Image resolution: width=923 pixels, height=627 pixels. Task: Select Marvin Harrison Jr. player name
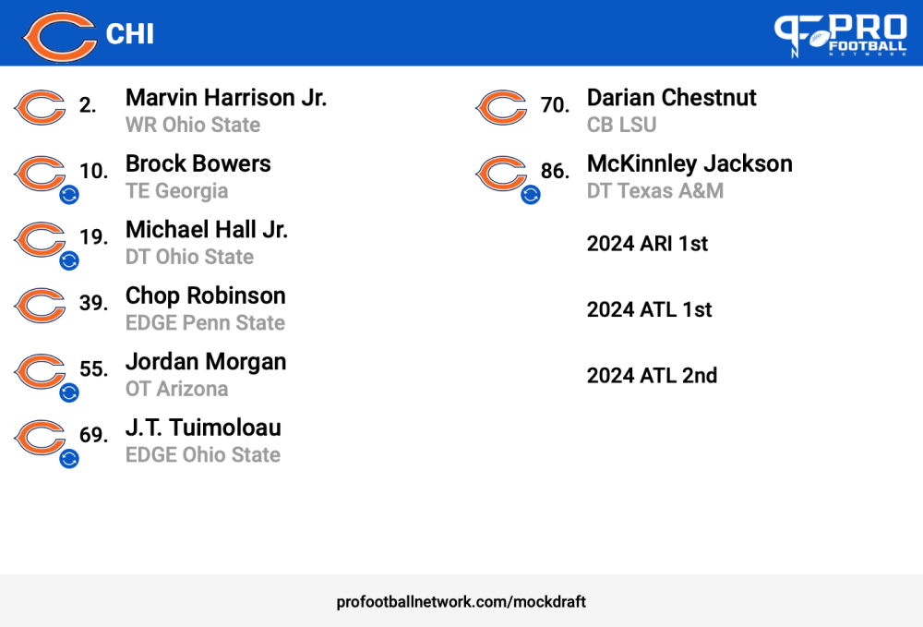coord(226,98)
